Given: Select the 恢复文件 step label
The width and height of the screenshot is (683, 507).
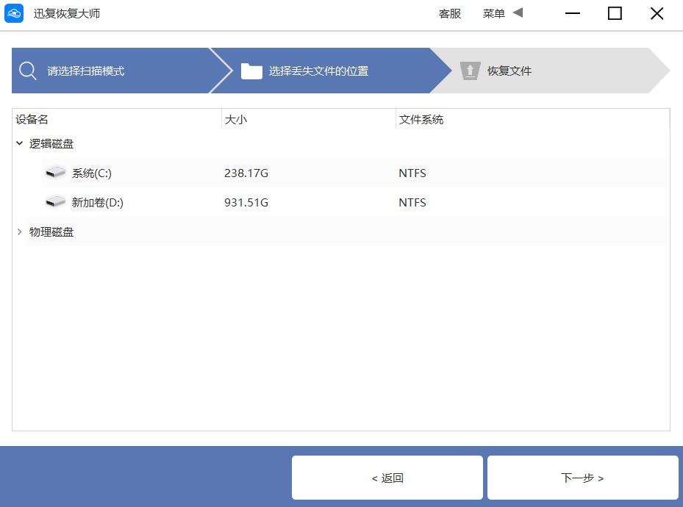Looking at the screenshot, I should tap(509, 71).
